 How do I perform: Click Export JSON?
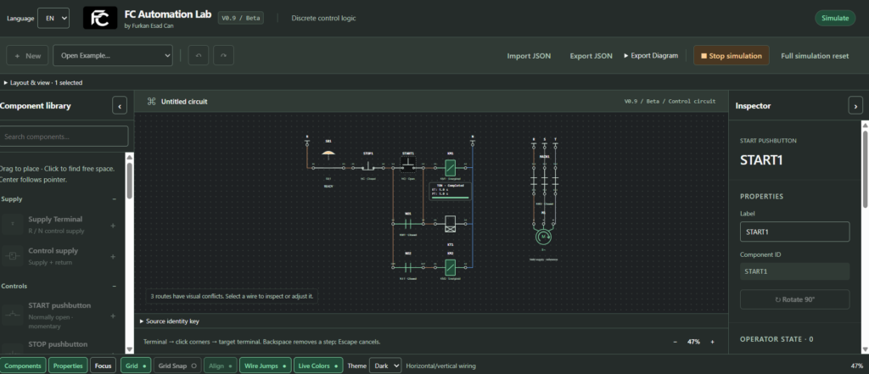coord(591,56)
